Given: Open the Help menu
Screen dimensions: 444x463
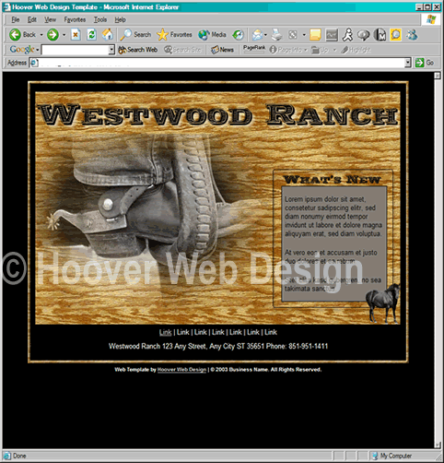Looking at the screenshot, I should 120,19.
